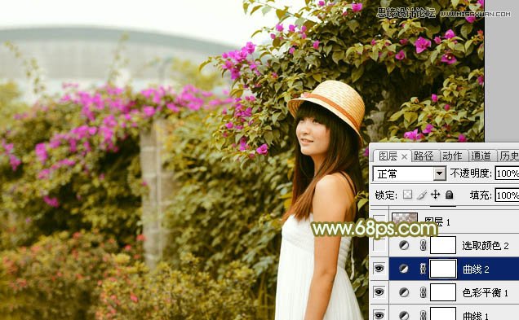Lock image pixels brush icon
The image size is (519, 320).
pos(421,195)
